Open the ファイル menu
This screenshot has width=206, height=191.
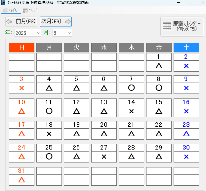click(11, 10)
